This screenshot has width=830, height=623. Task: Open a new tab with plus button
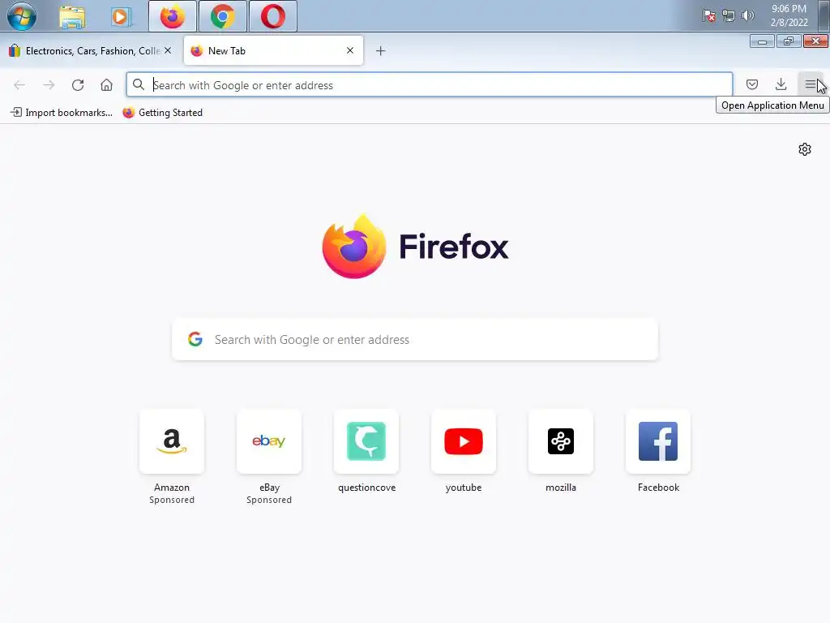click(x=380, y=51)
